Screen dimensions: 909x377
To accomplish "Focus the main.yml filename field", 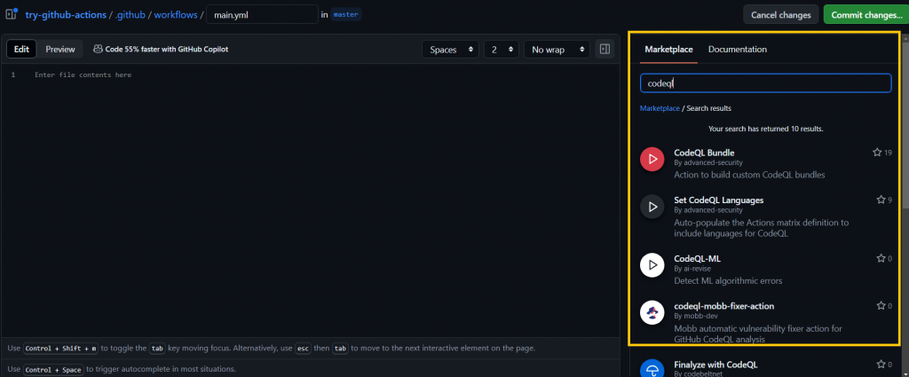I will pyautogui.click(x=262, y=14).
